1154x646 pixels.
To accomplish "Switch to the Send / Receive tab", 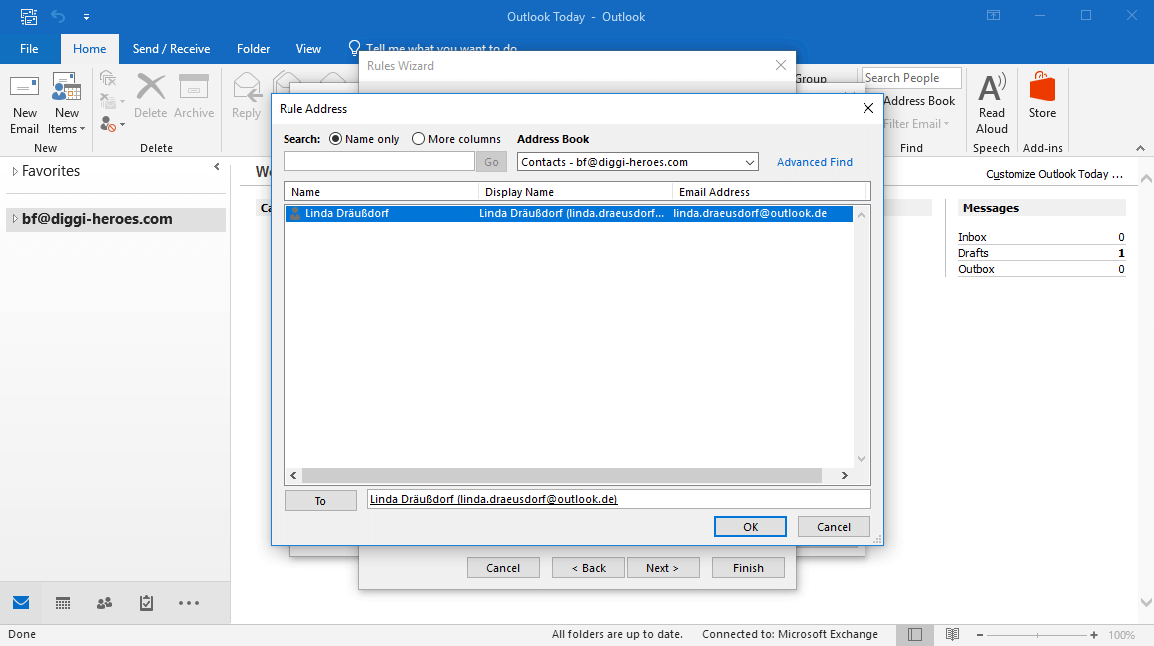I will coord(171,49).
